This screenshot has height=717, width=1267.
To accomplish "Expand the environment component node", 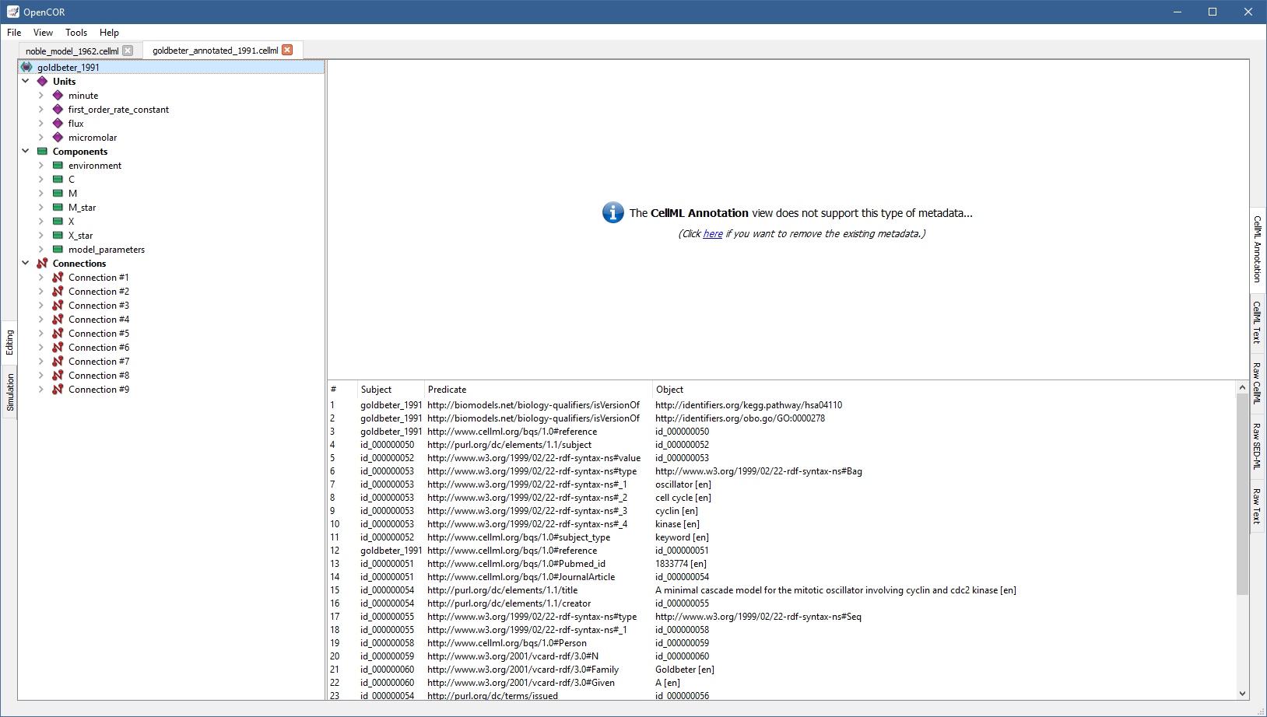I will 41,166.
